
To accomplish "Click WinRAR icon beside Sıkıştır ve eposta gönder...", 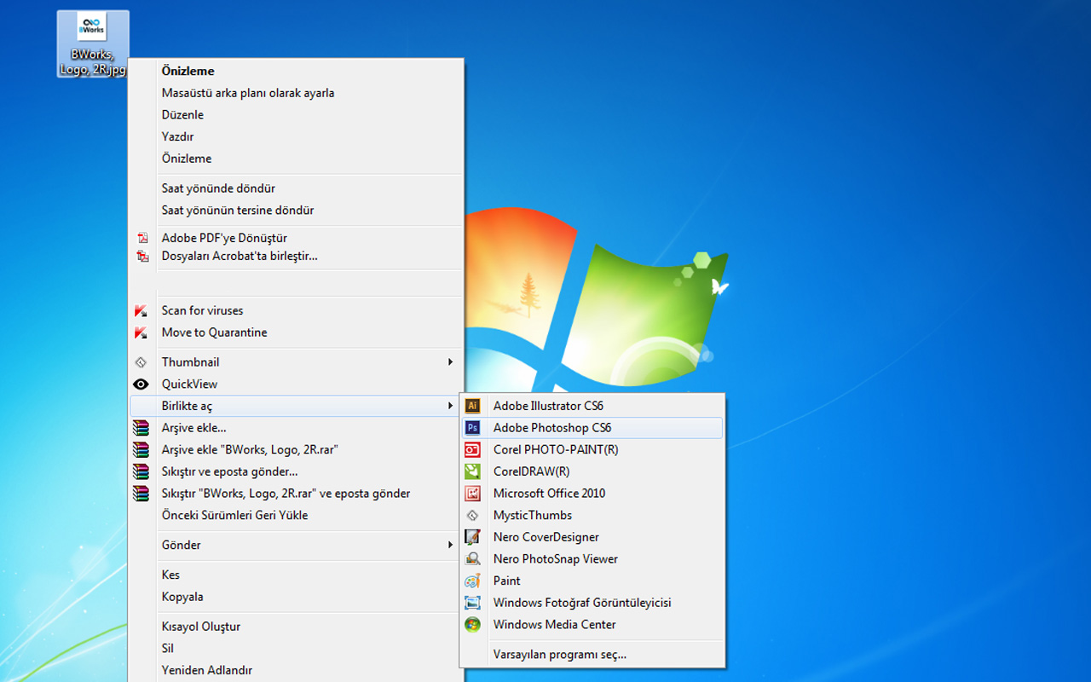I will point(141,471).
